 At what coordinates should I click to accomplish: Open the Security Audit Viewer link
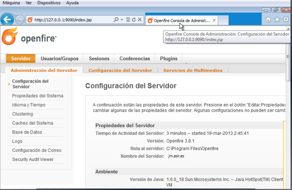(x=33, y=159)
